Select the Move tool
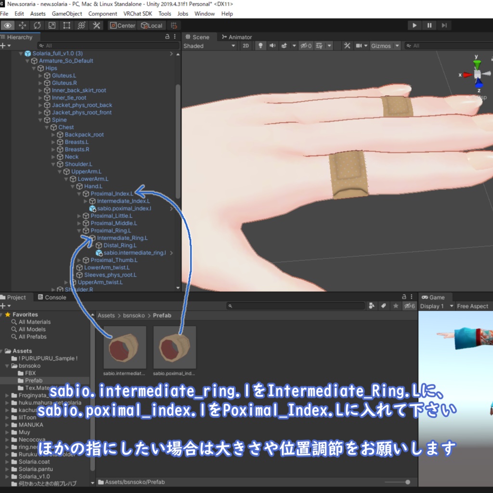Image resolution: width=493 pixels, height=493 pixels. (x=22, y=25)
